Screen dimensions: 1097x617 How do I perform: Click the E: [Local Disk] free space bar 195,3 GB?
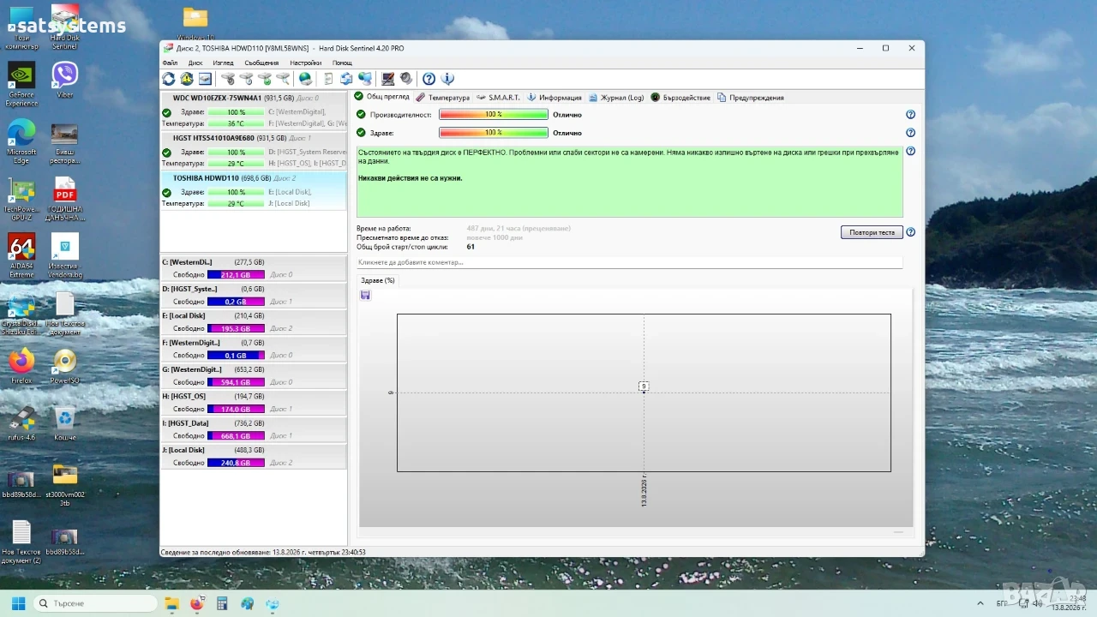pyautogui.click(x=236, y=328)
